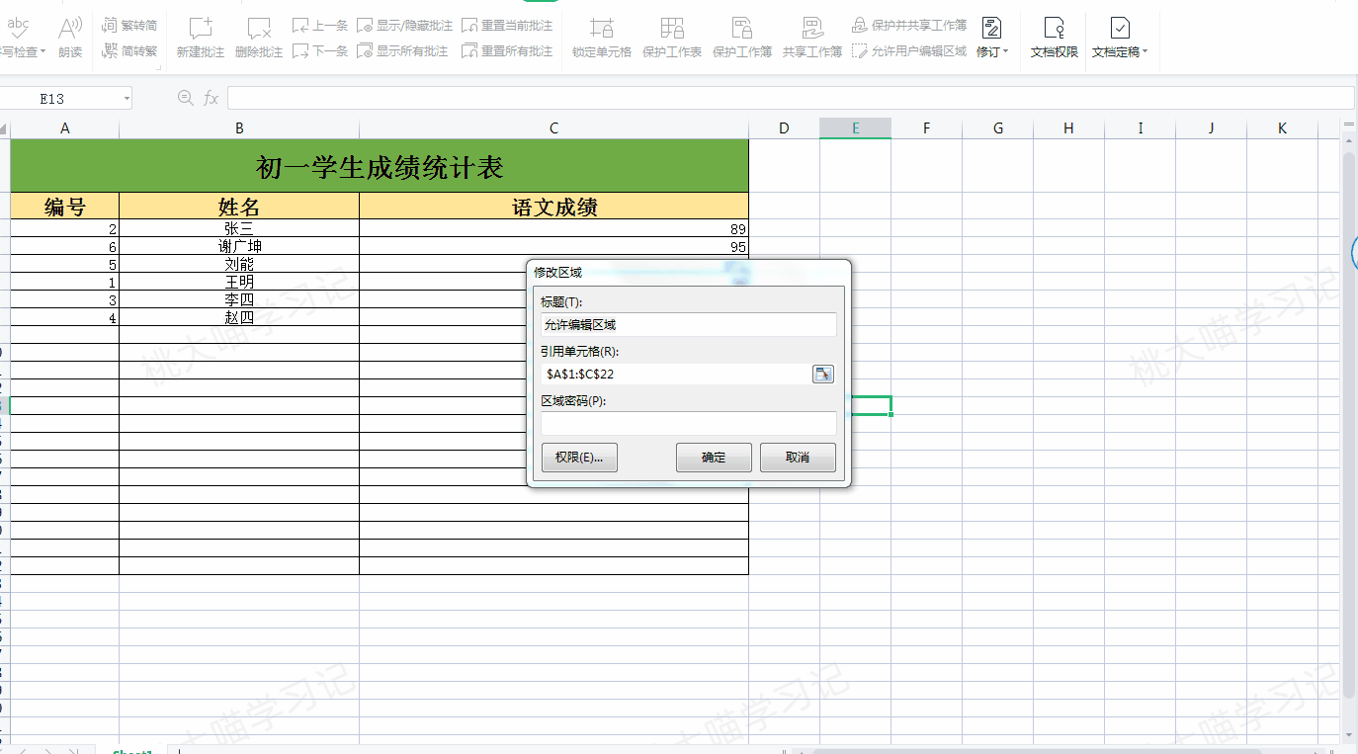Screen dimensions: 1358x754
Task: Click the zoom magnifier icon by formula bar
Action: [x=185, y=98]
